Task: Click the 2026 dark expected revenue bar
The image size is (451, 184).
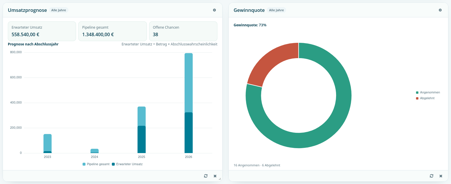Action: pyautogui.click(x=189, y=133)
